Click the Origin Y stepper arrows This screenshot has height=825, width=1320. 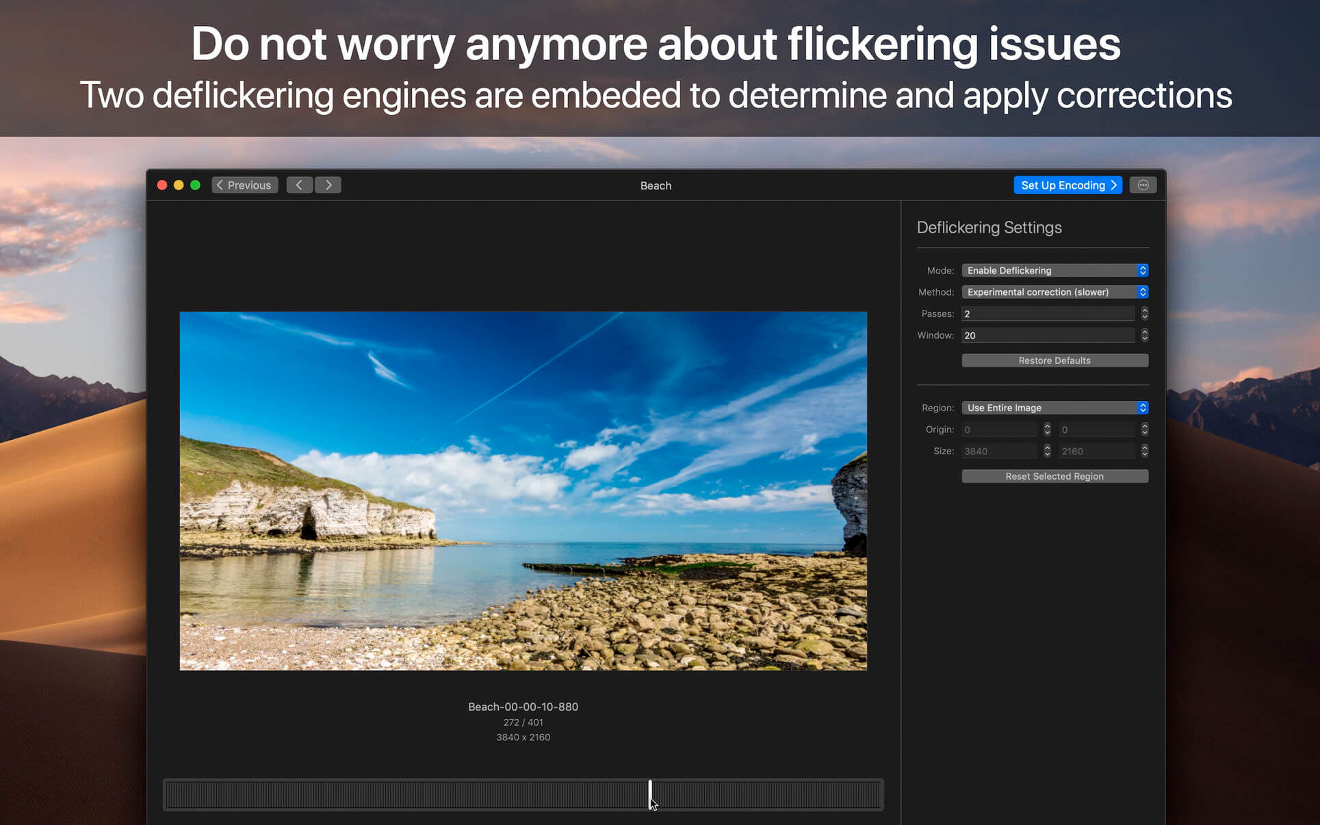[1144, 430]
